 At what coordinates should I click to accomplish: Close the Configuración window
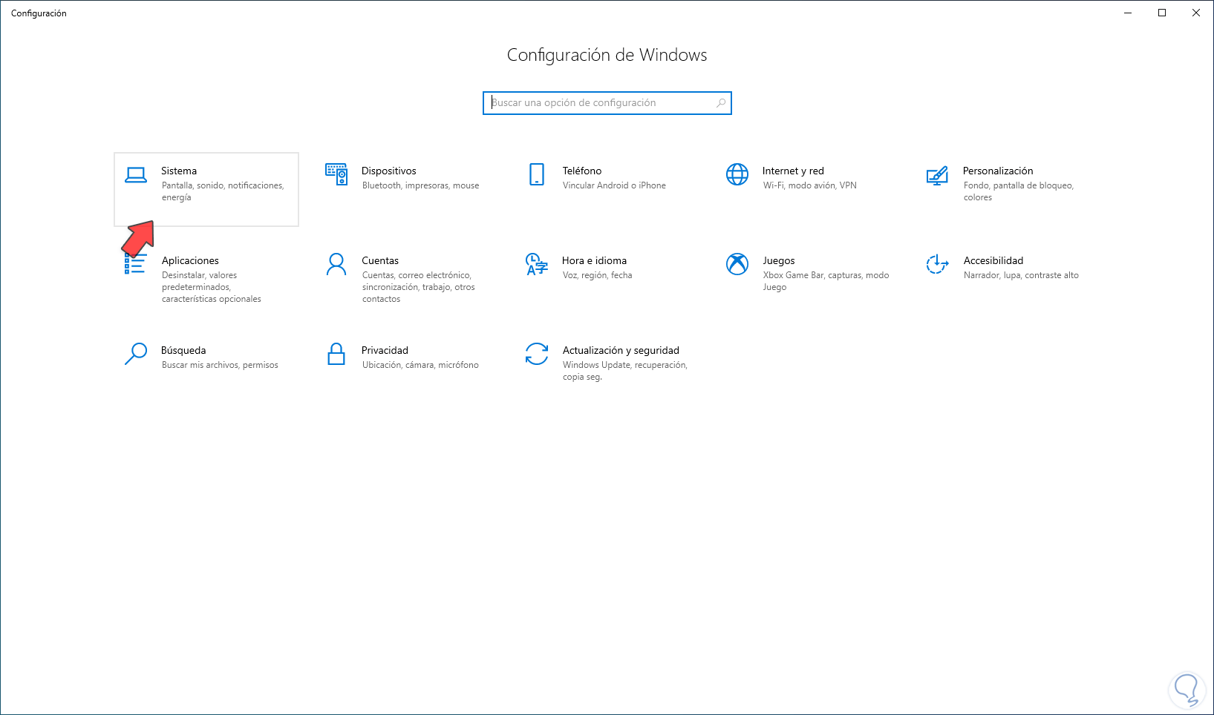click(1196, 13)
